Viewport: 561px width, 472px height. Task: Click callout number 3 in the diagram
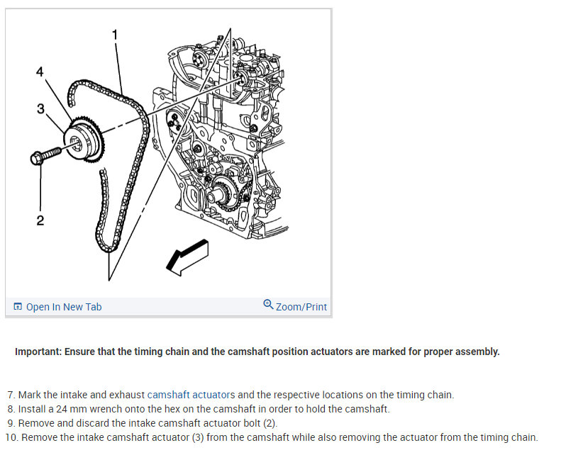[x=41, y=108]
